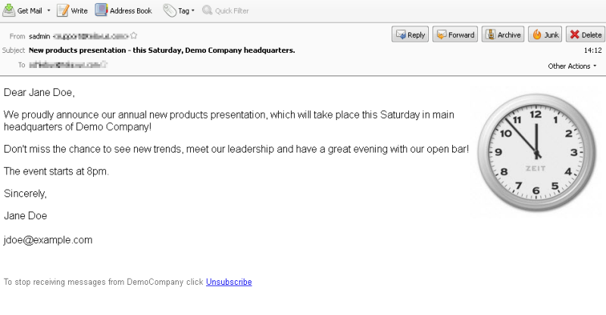Click the email subject line text
Screen dimensions: 606x315
pos(161,50)
